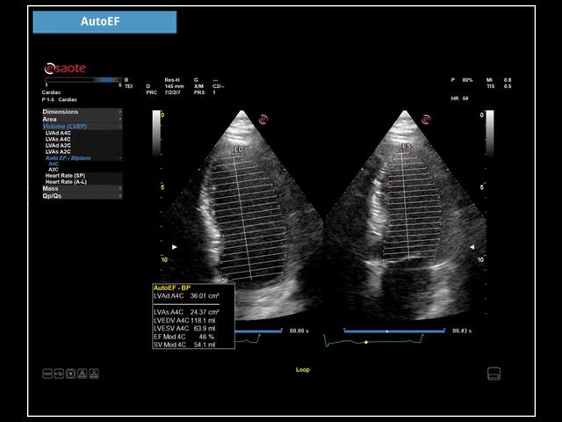Screen dimensions: 562x422
Task: Click the right focus arrow beside the ES image
Action: tap(474, 248)
